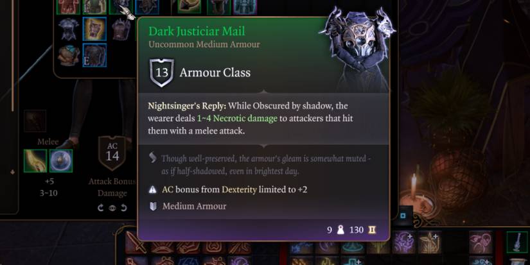Click the glowing yellow item with blue border
Screen dimensions: 530x265
click(94, 29)
